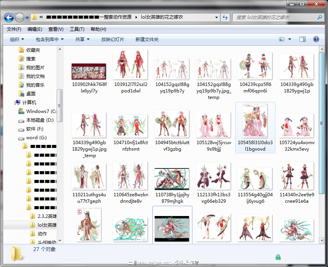Open the 编辑(E) menu
Image resolution: width=328 pixels, height=267 pixels.
[35, 29]
